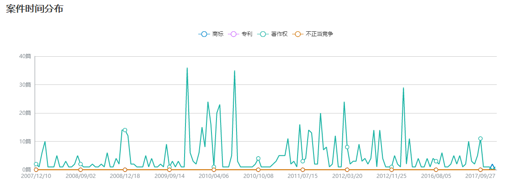
Task: Click the 2007/12/10 x-axis date label
Action: click(x=36, y=176)
